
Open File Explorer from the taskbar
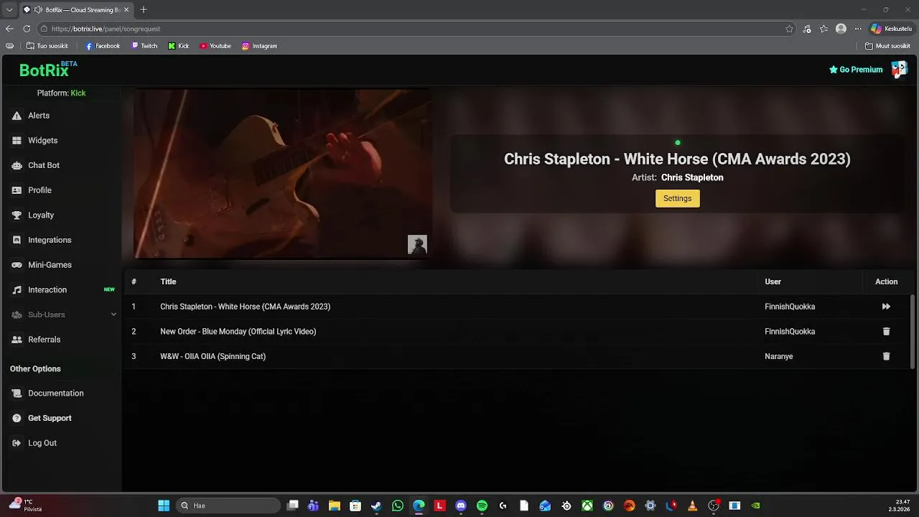[x=334, y=506]
